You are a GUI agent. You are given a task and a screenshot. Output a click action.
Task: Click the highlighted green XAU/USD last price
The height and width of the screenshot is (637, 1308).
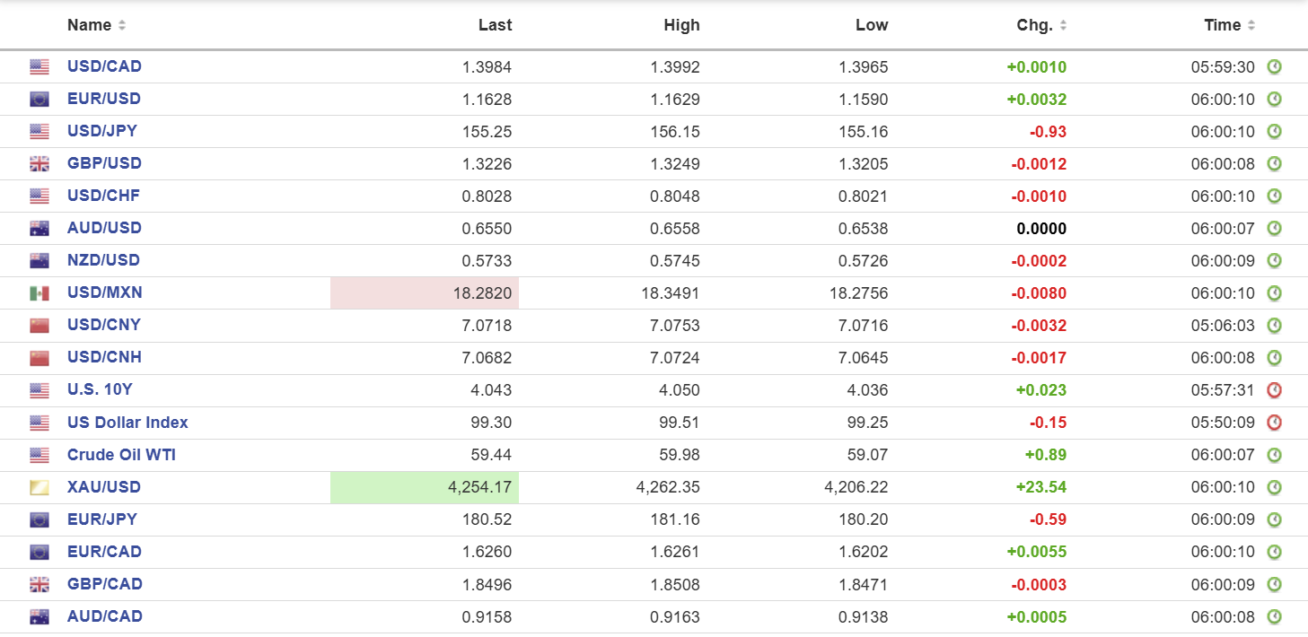(479, 487)
